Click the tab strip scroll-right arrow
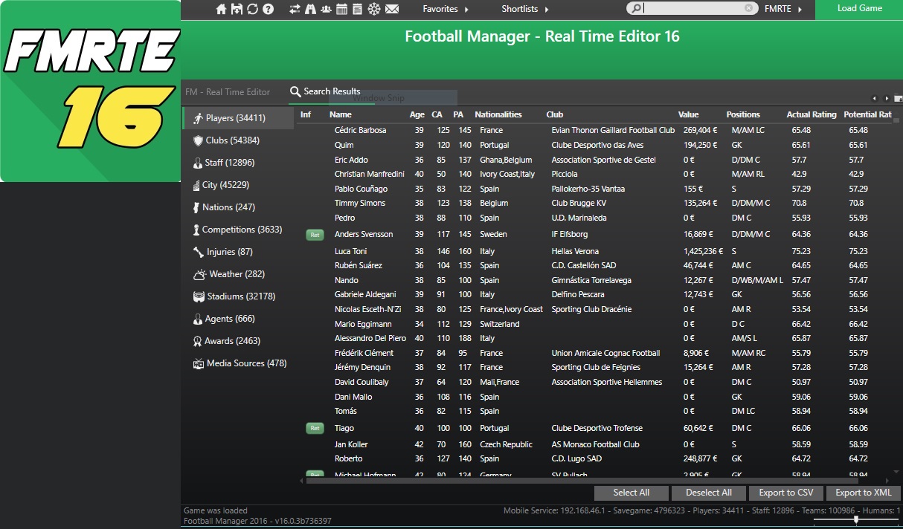Screen dimensions: 903x529 pyautogui.click(x=887, y=99)
